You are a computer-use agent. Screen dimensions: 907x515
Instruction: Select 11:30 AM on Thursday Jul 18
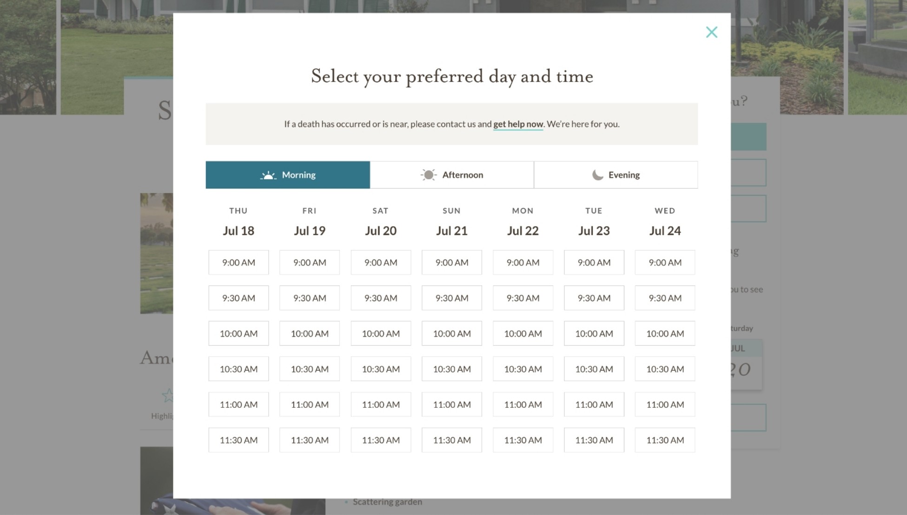pos(238,440)
